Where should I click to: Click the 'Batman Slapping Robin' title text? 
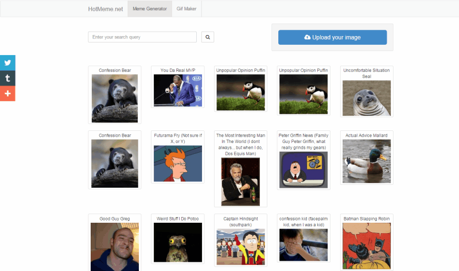click(367, 219)
